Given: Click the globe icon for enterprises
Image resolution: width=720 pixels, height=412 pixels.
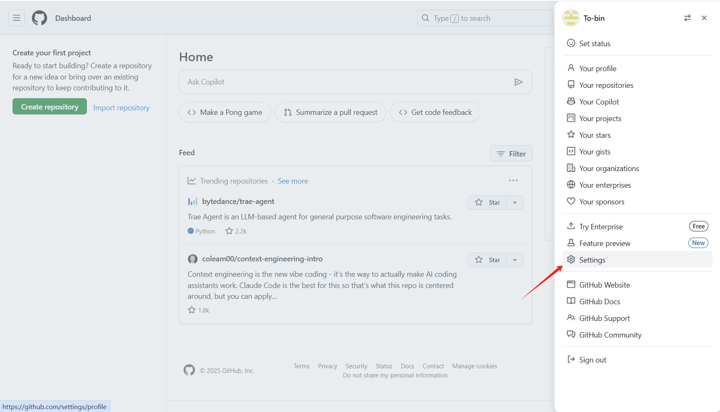Looking at the screenshot, I should 571,185.
